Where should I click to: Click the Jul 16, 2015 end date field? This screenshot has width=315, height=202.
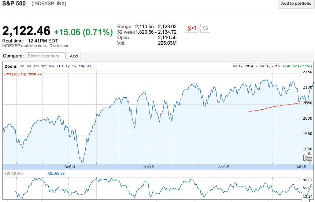[x=270, y=66]
